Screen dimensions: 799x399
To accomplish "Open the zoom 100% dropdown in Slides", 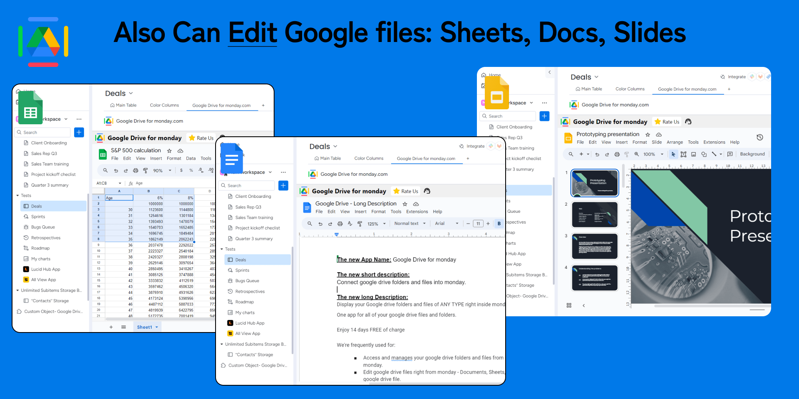I will (653, 154).
